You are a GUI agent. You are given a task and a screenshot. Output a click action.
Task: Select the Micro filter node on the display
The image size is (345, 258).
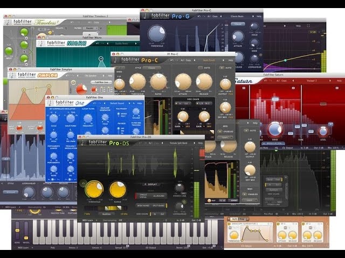101,59
